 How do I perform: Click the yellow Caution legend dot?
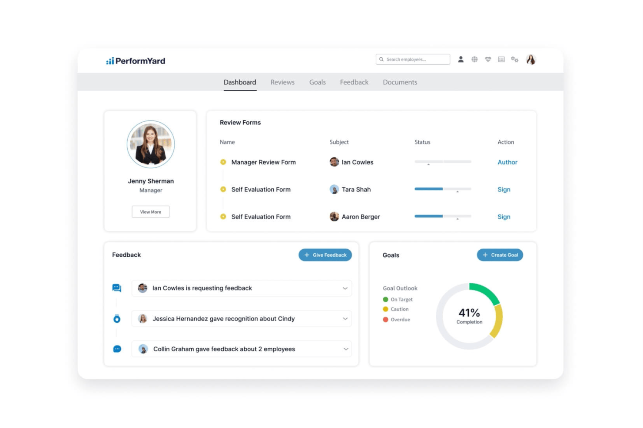click(385, 309)
